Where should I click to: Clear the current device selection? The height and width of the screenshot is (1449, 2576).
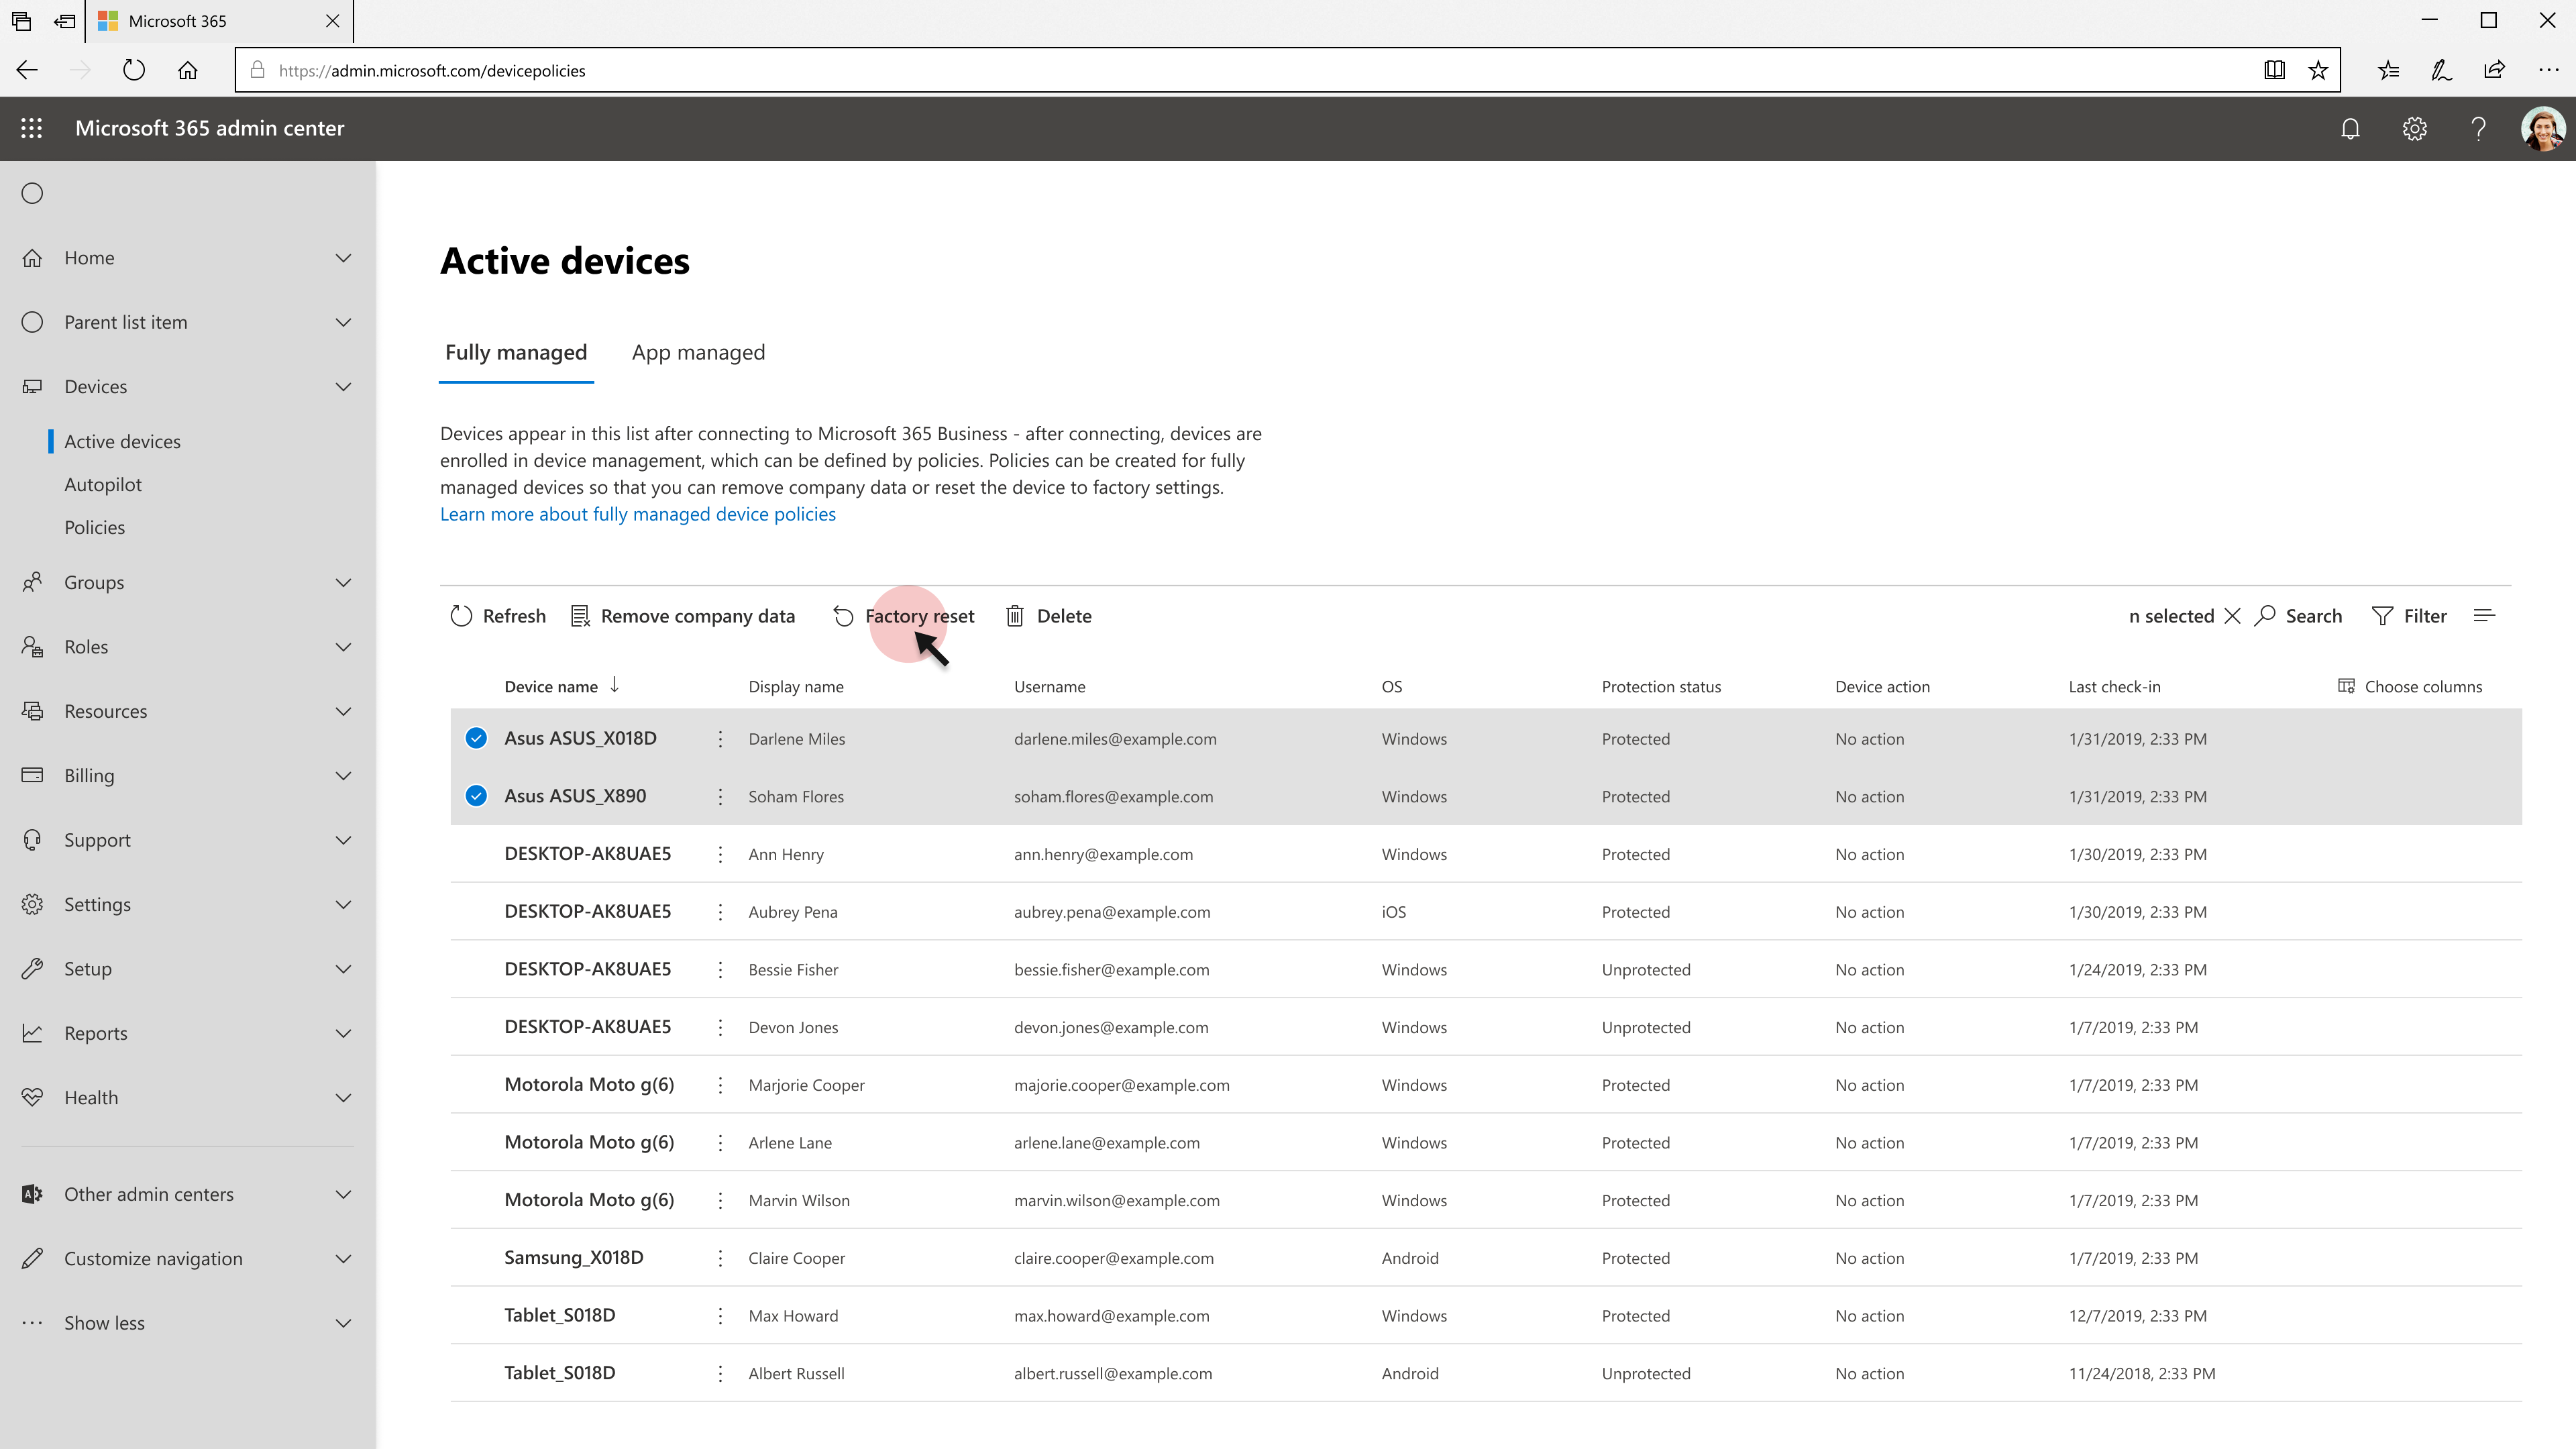tap(2233, 616)
